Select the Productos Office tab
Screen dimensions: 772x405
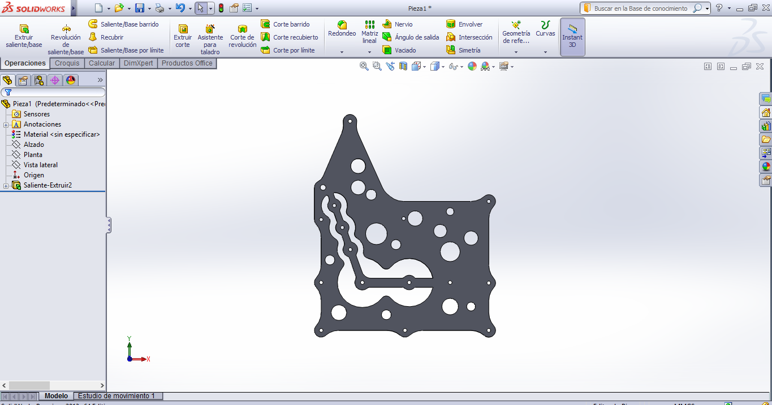pos(187,63)
